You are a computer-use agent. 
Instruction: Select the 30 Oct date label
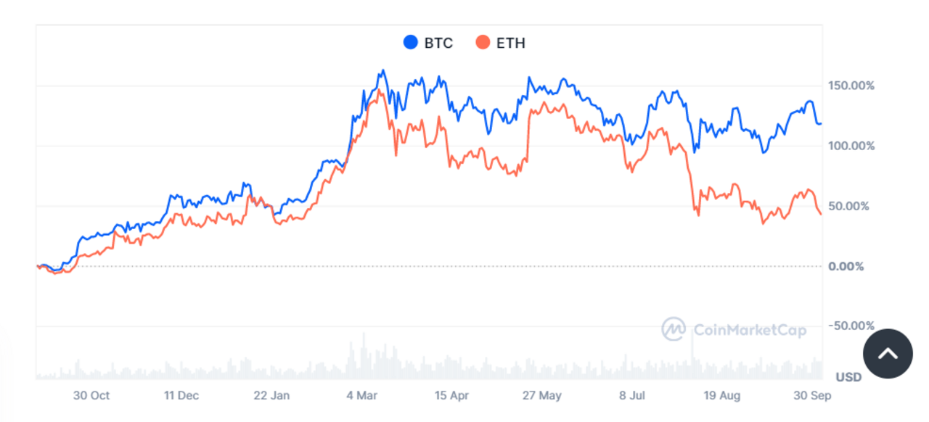(x=91, y=396)
